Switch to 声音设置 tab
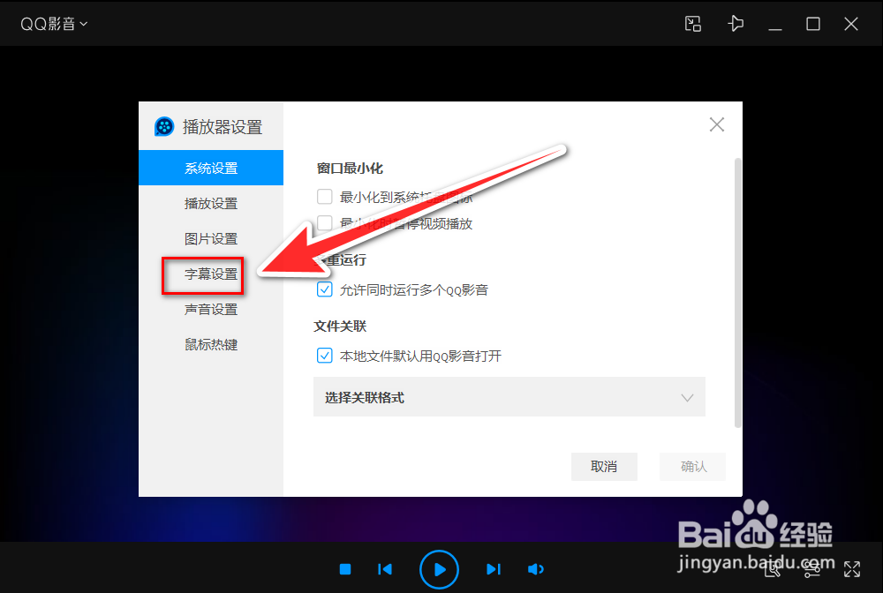 pos(211,310)
